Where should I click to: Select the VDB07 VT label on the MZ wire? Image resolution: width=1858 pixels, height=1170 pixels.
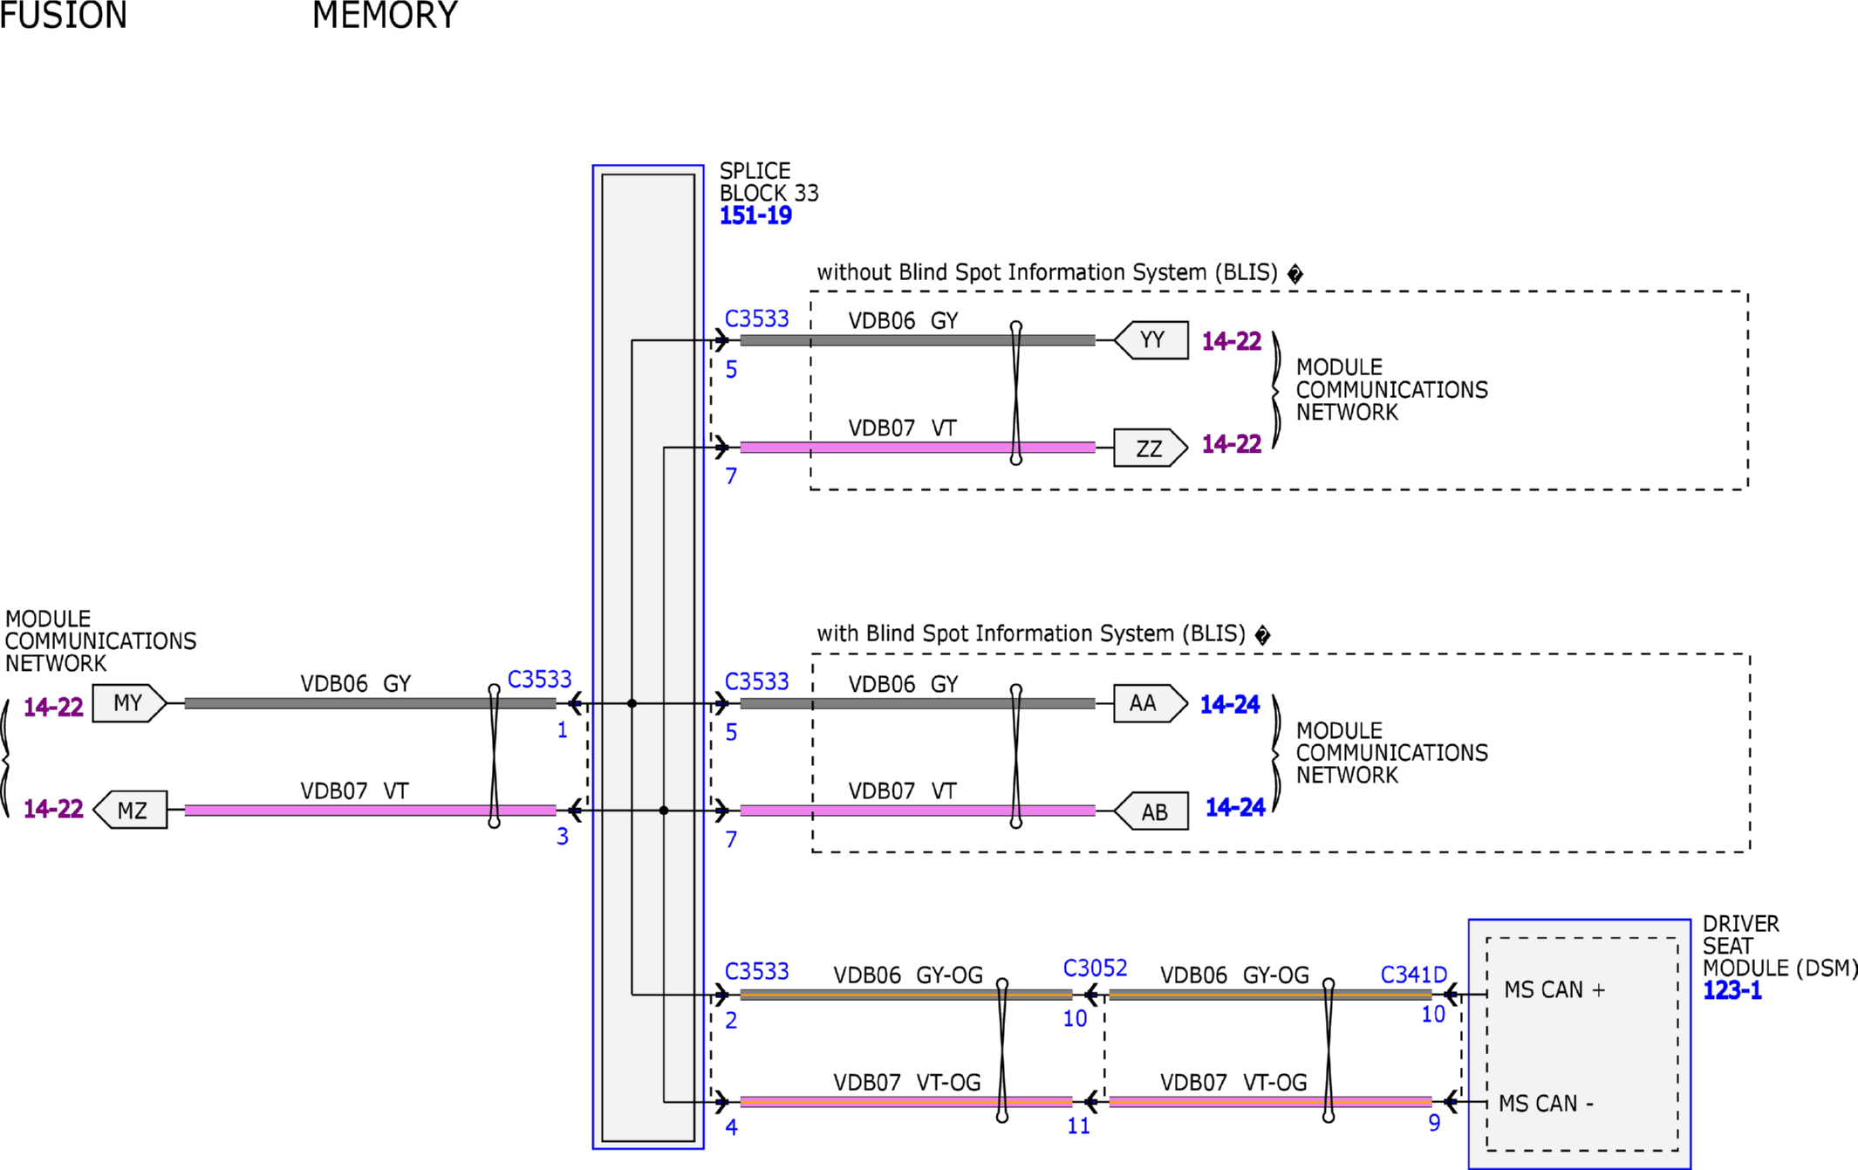(x=355, y=791)
